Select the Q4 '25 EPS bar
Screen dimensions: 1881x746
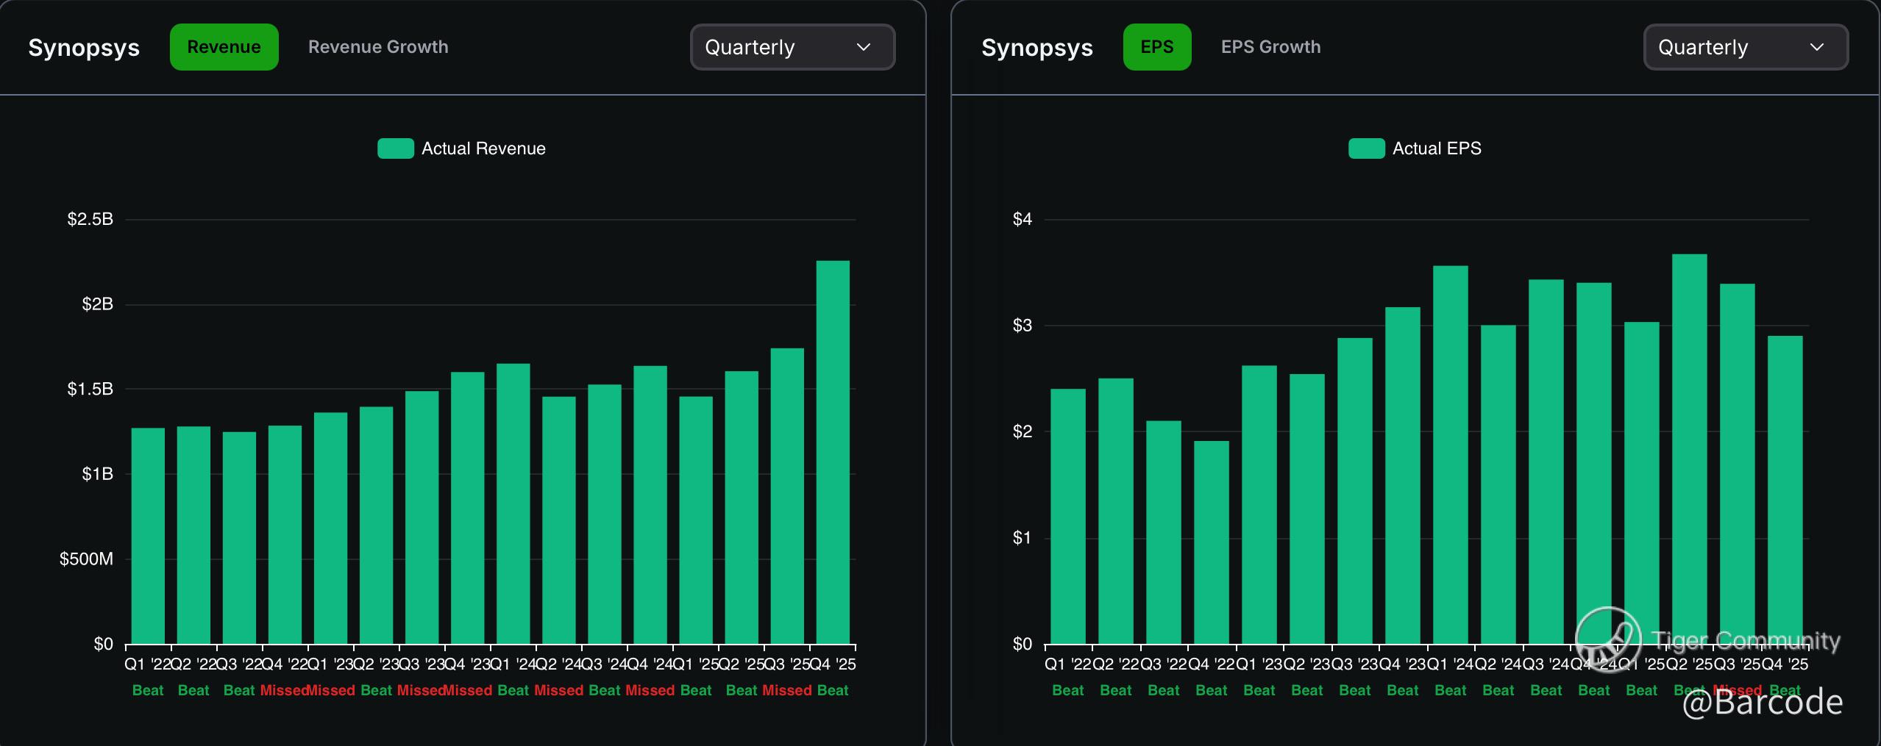coord(1785,490)
